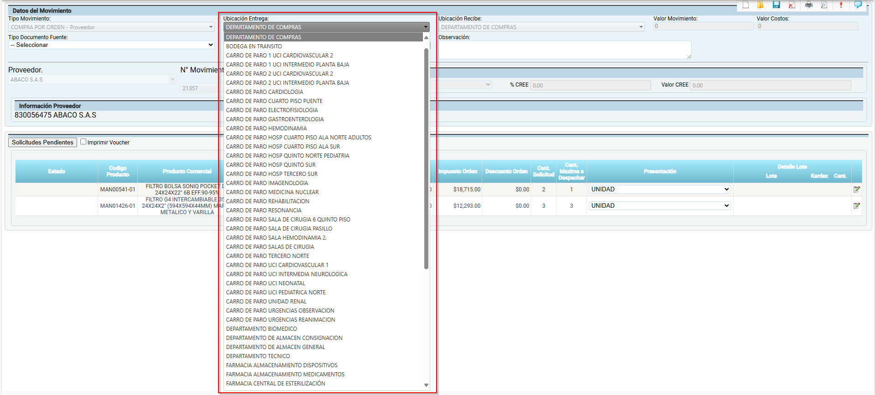
Task: Click the red exclamation mark icon
Action: (841, 5)
